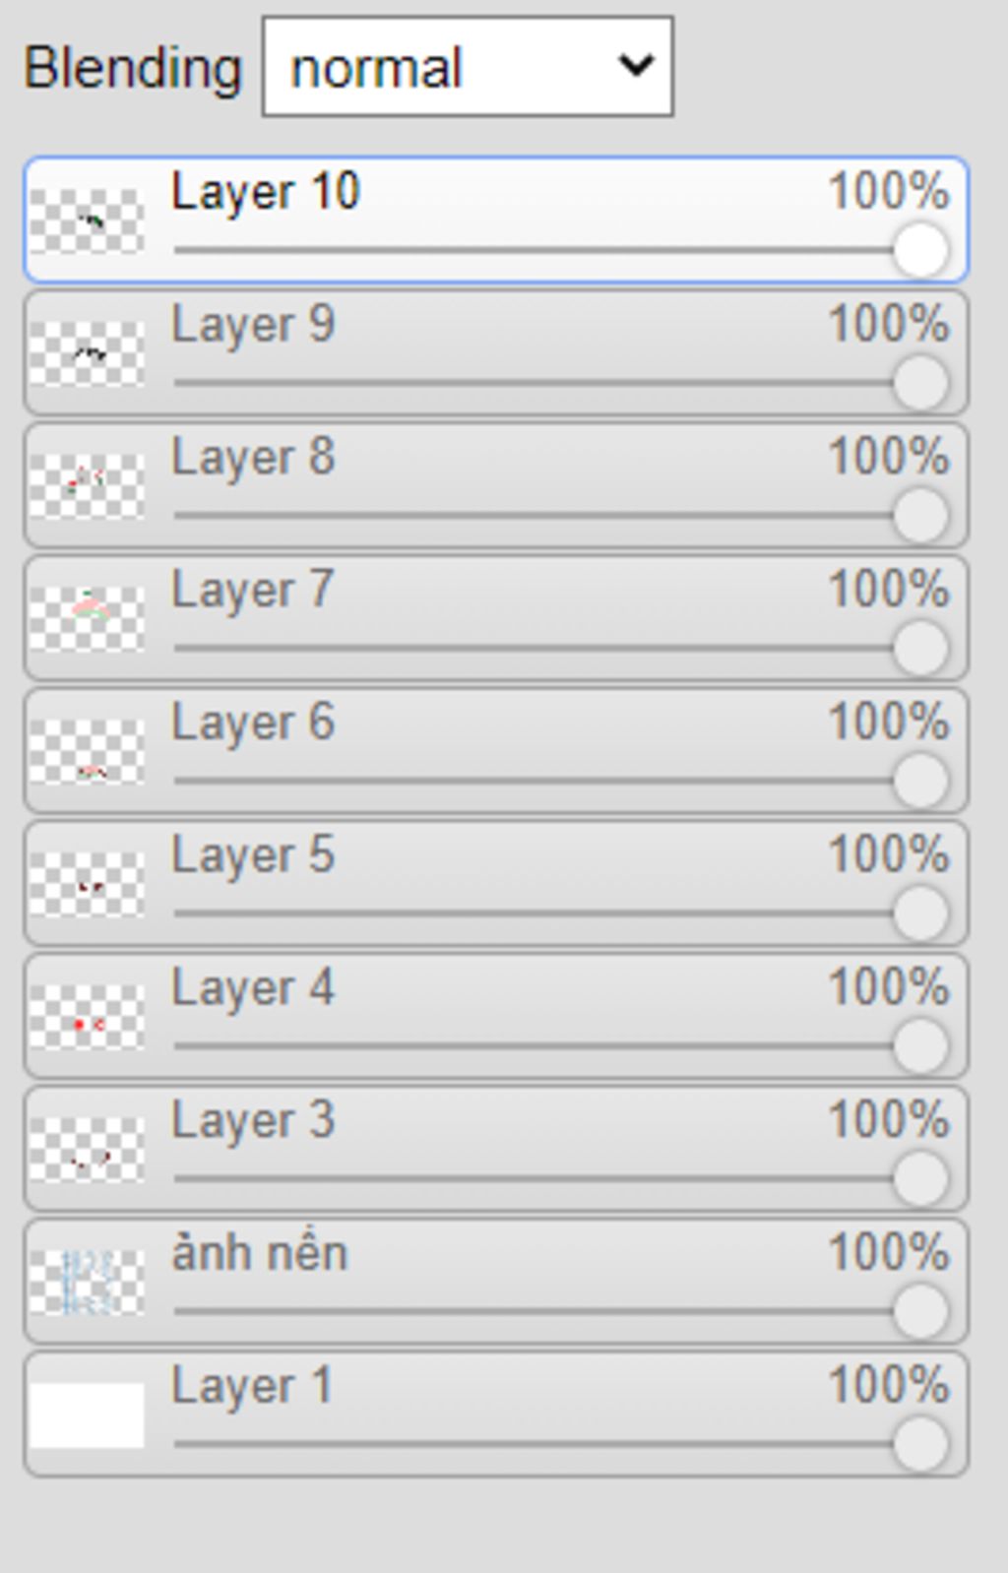
Task: Select the Layer 3 thumbnail
Action: [87, 1150]
